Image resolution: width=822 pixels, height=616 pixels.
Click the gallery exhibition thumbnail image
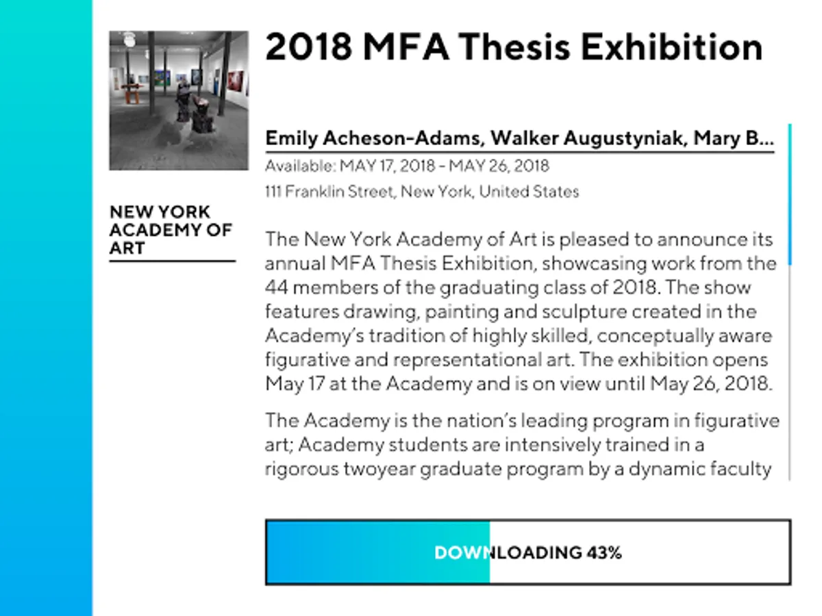pyautogui.click(x=179, y=100)
